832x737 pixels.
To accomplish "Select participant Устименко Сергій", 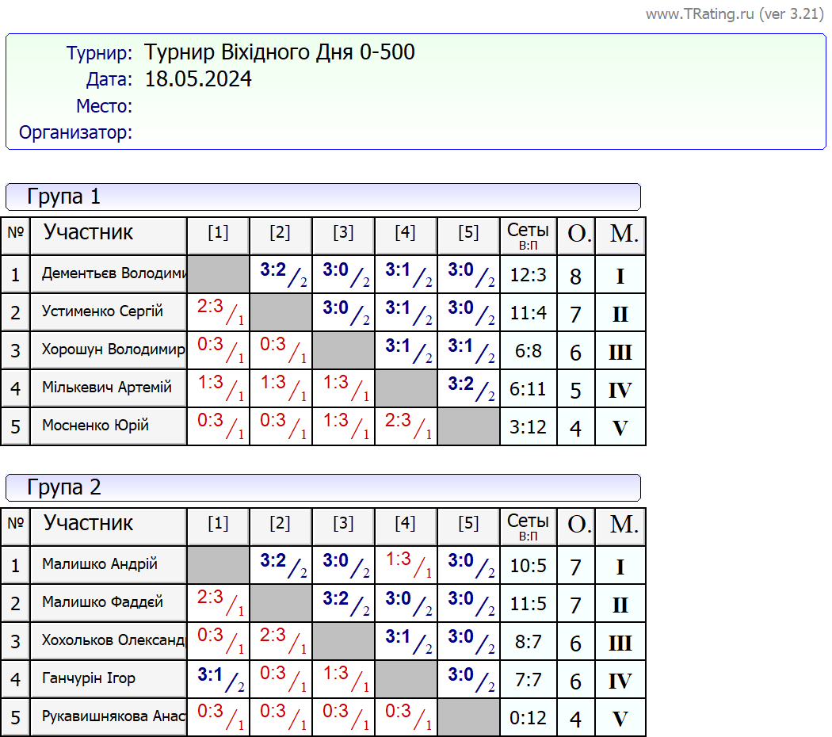I will 102,311.
